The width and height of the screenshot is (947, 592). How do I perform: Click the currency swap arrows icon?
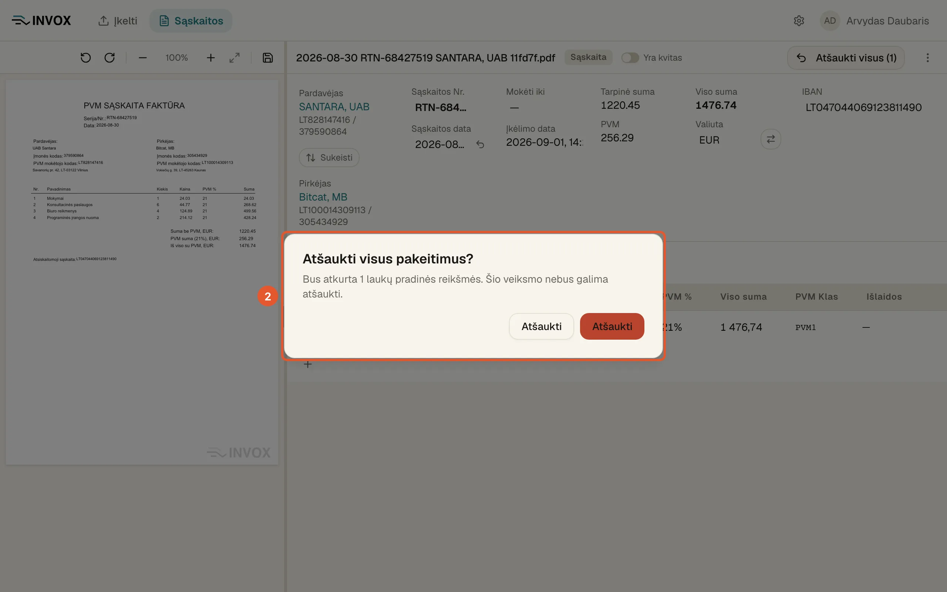click(x=771, y=139)
